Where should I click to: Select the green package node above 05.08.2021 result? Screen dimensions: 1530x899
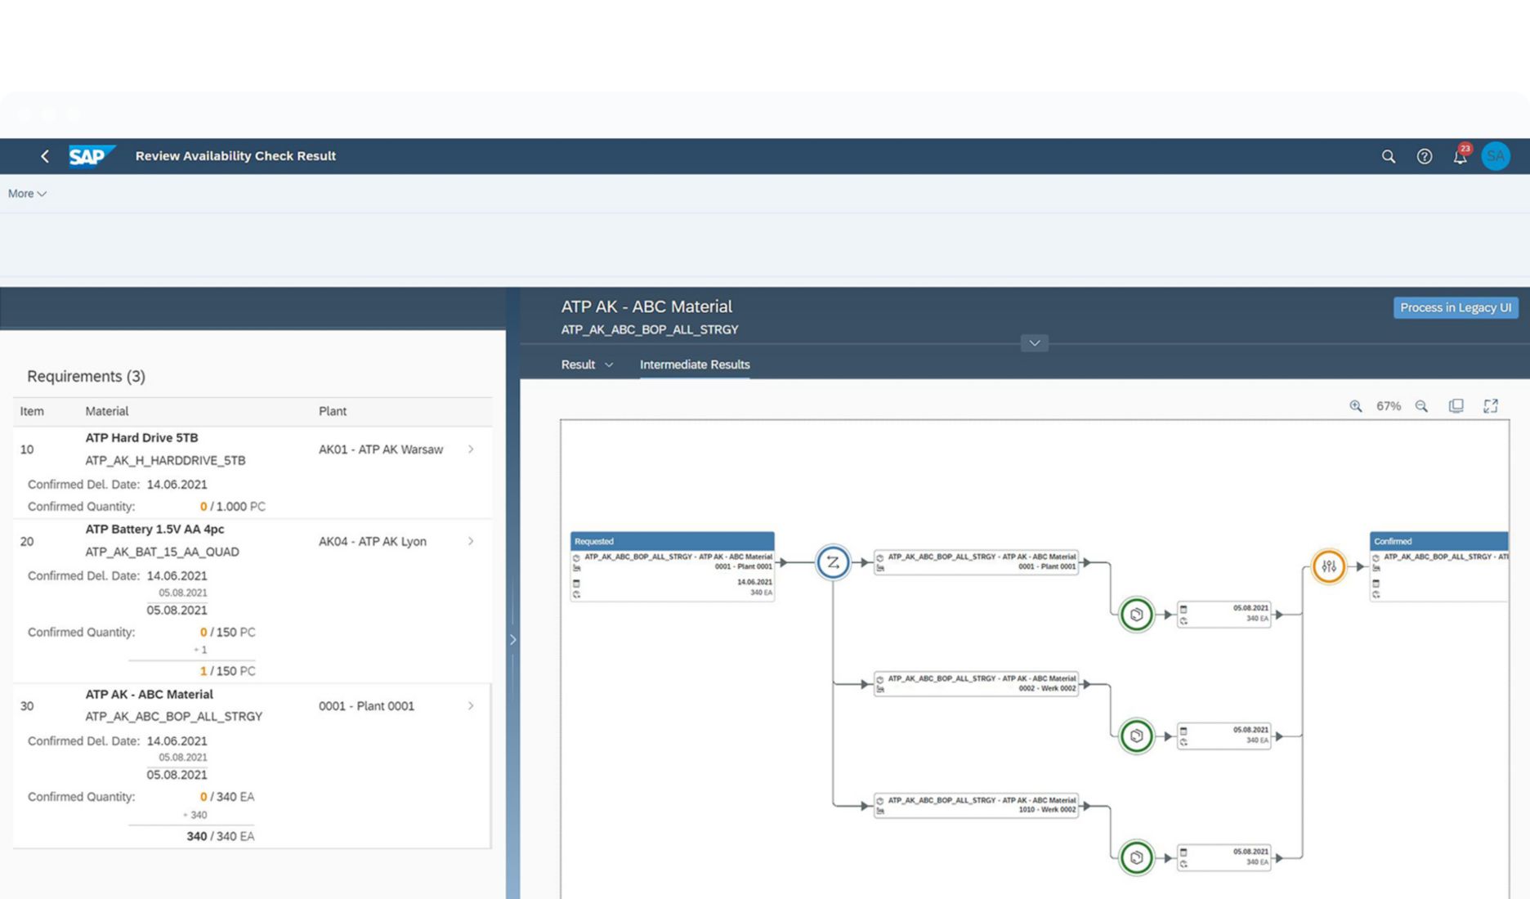click(1136, 613)
